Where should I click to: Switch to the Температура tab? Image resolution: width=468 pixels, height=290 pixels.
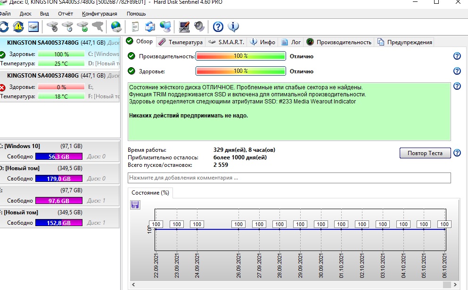tap(181, 42)
